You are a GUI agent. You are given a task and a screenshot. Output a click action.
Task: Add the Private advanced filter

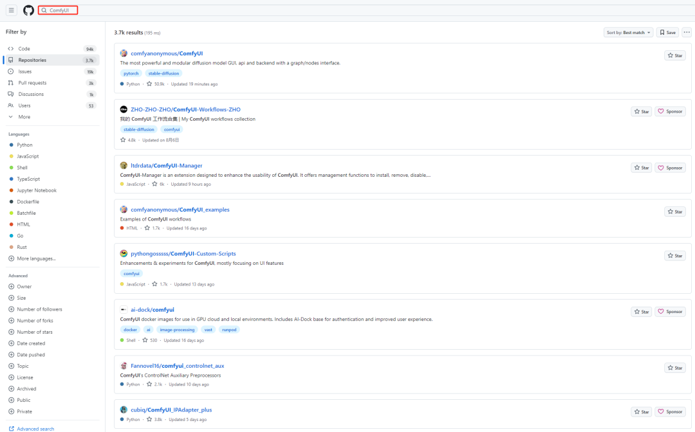[21, 411]
